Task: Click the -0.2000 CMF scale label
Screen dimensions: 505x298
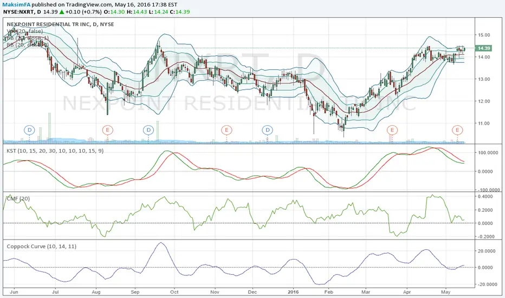Action: 485,237
